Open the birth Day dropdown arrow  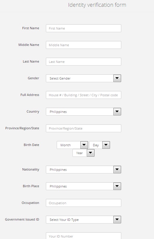[x=106, y=145]
